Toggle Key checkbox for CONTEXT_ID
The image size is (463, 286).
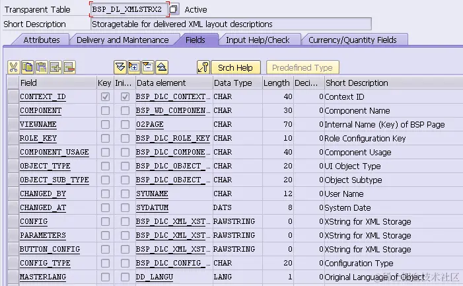pyautogui.click(x=105, y=97)
